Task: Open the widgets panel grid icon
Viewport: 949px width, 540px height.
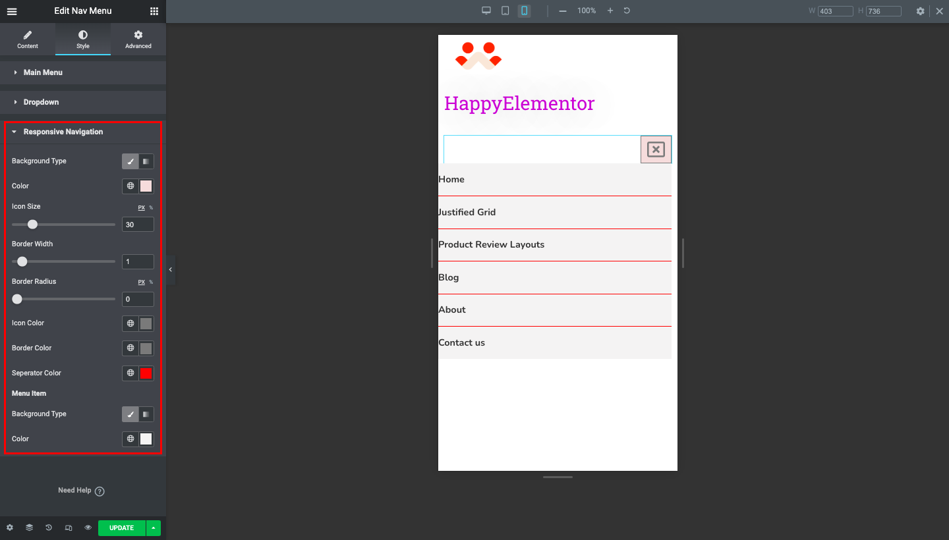Action: tap(154, 11)
